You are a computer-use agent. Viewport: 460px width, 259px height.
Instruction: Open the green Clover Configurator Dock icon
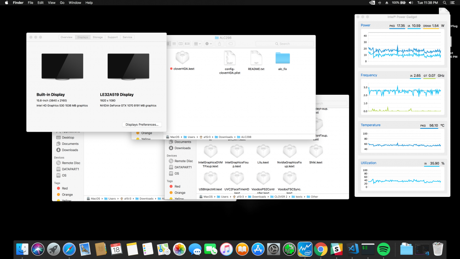289,249
